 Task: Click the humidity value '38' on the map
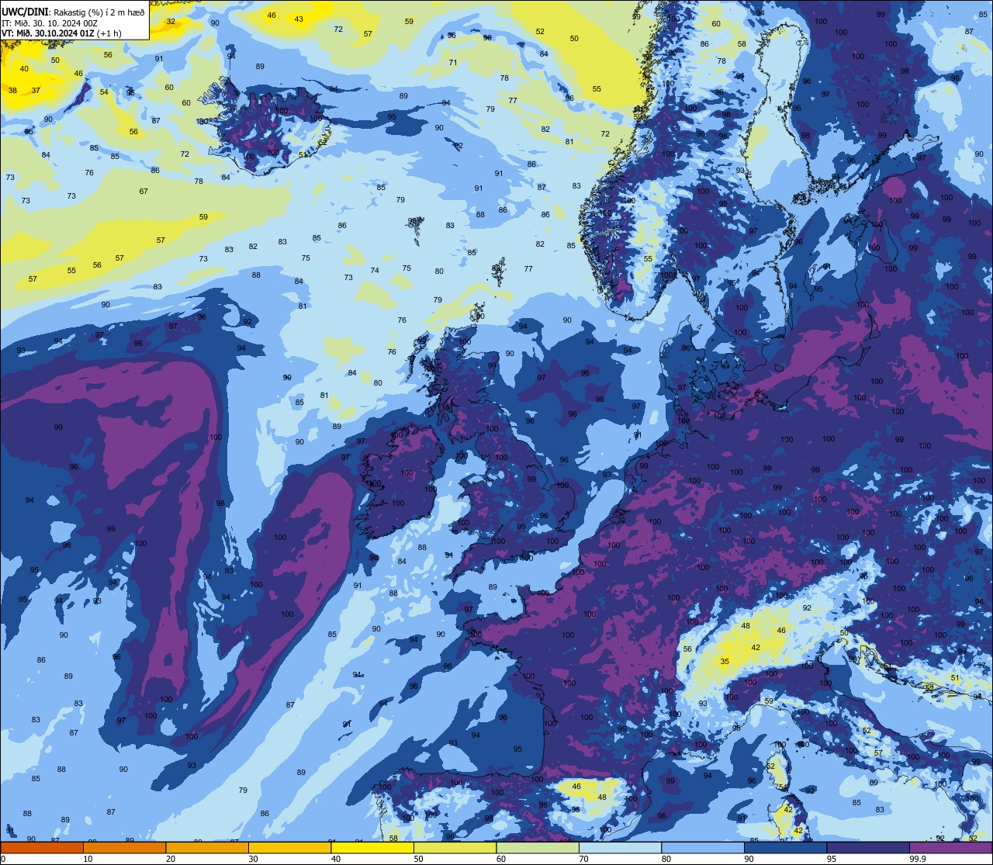pyautogui.click(x=12, y=91)
